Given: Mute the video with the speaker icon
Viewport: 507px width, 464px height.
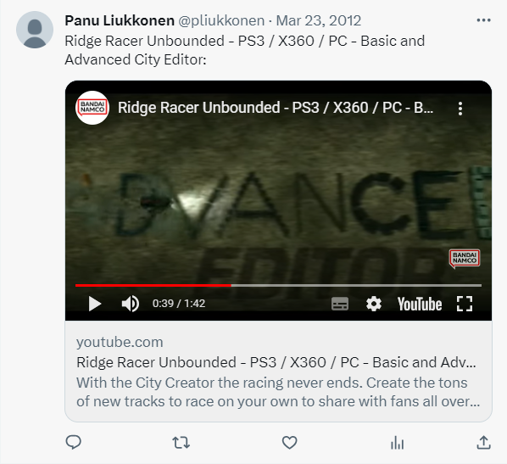Looking at the screenshot, I should click(131, 304).
